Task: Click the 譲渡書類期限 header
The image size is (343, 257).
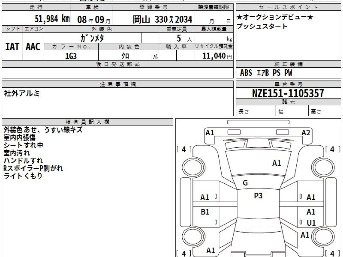Action: (x=214, y=7)
